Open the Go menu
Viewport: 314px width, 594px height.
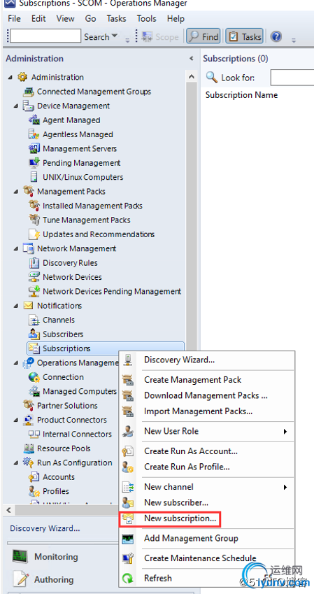90,19
